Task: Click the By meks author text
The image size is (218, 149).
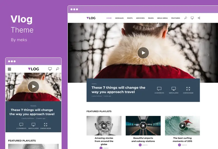Action: point(19,40)
